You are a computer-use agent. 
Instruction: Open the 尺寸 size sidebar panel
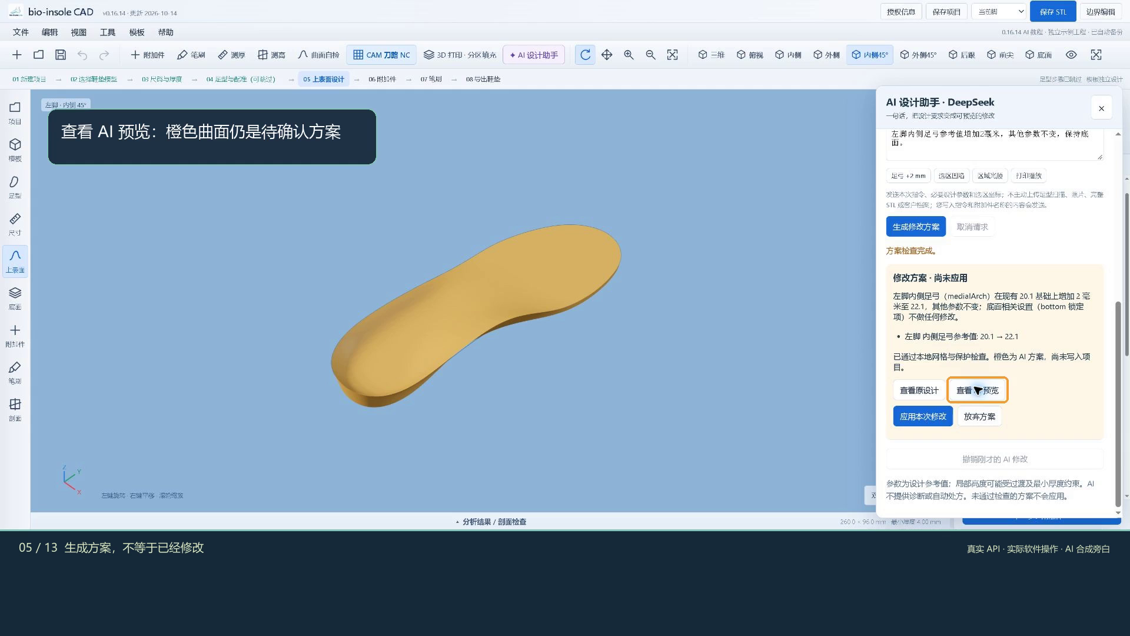click(15, 224)
